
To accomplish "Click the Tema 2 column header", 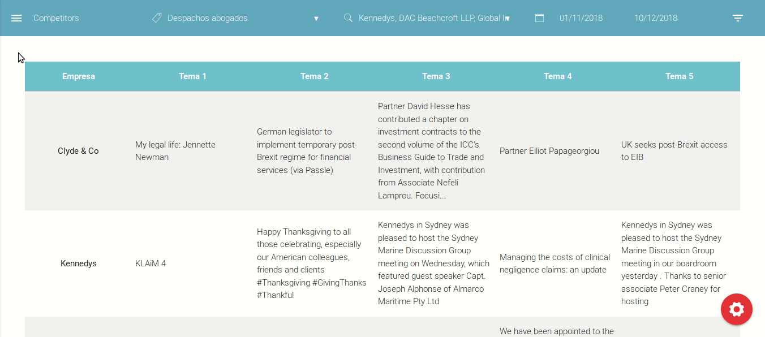I will pyautogui.click(x=315, y=76).
